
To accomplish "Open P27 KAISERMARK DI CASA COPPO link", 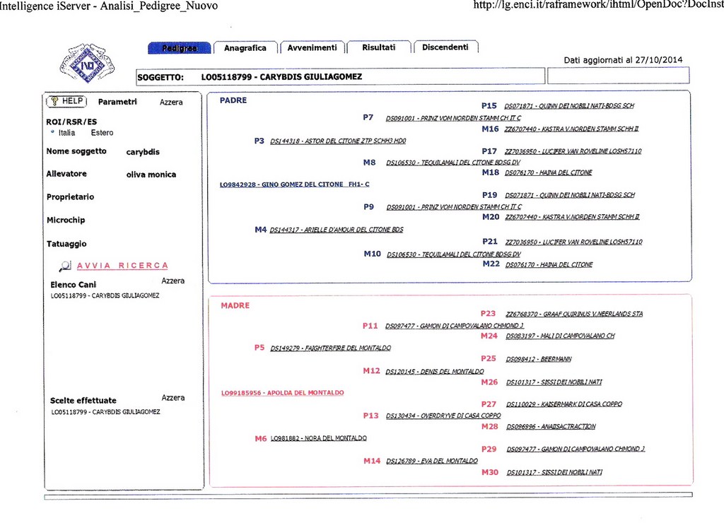I will [x=564, y=404].
